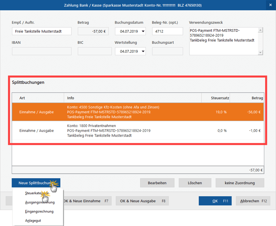Click the keine Zuordnung button
The image size is (276, 226).
tap(240, 183)
